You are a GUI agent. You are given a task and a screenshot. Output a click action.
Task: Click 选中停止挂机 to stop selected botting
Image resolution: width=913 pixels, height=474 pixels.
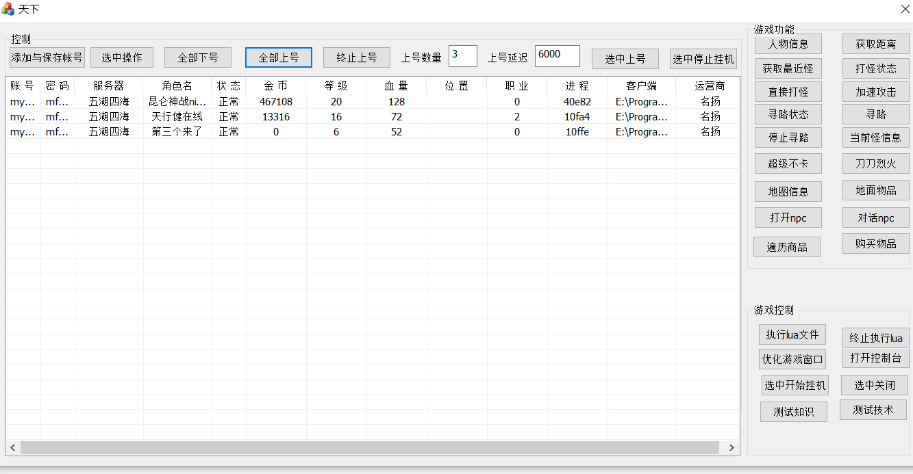703,59
